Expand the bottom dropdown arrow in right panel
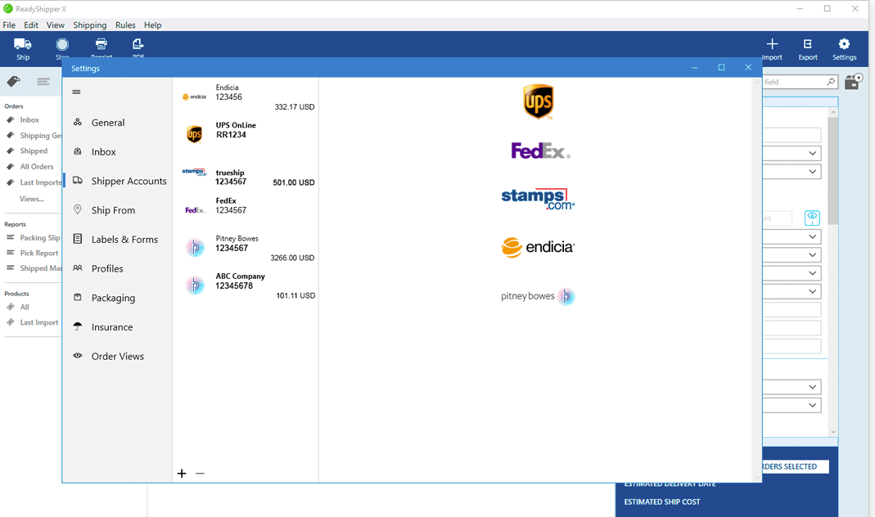The width and height of the screenshot is (875, 517). (812, 406)
